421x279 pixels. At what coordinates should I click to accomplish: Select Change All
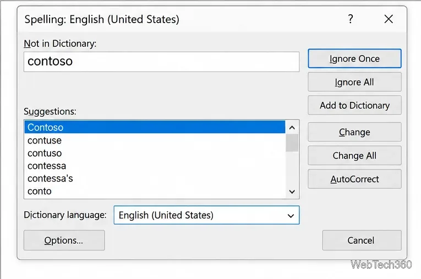point(354,156)
